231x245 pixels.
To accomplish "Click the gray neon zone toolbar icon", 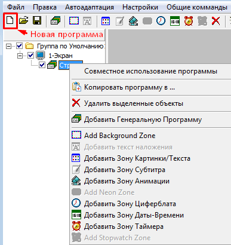I will pyautogui.click(x=147, y=21).
